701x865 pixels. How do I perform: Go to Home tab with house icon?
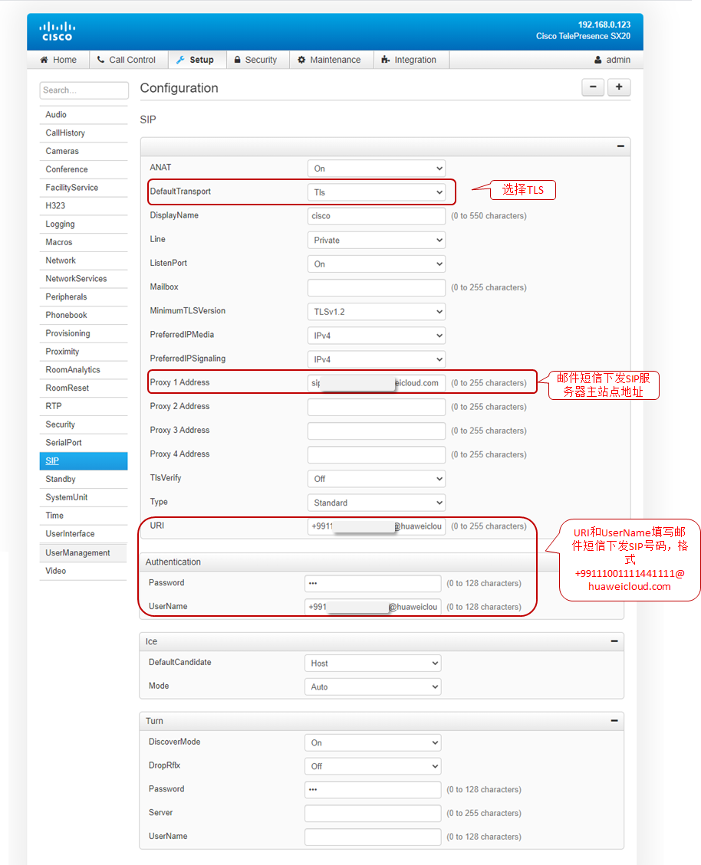point(58,60)
